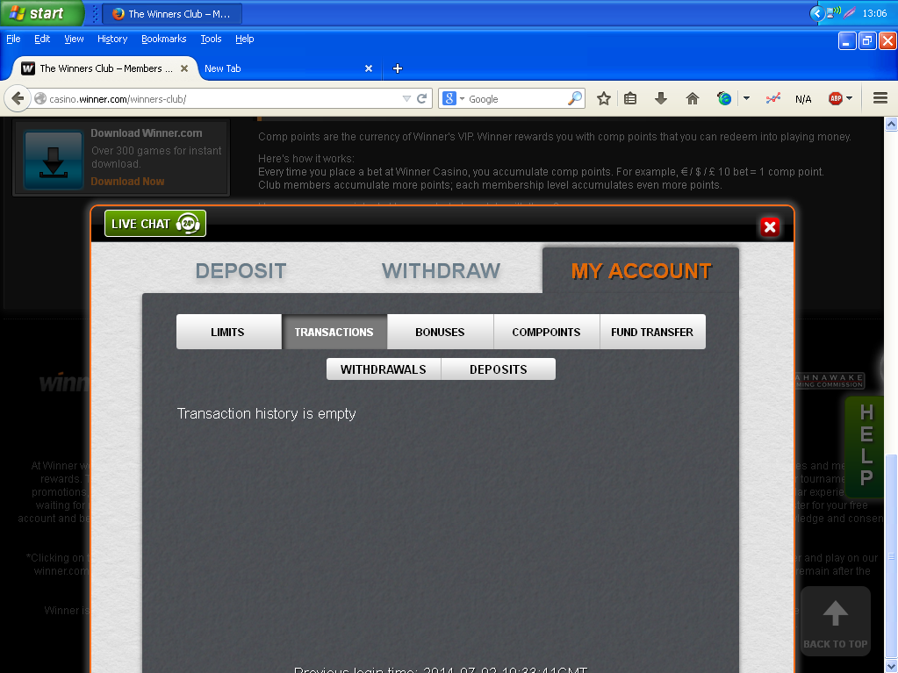Screen dimensions: 898x673
Task: Click the globe extension icon
Action: pyautogui.click(x=724, y=99)
